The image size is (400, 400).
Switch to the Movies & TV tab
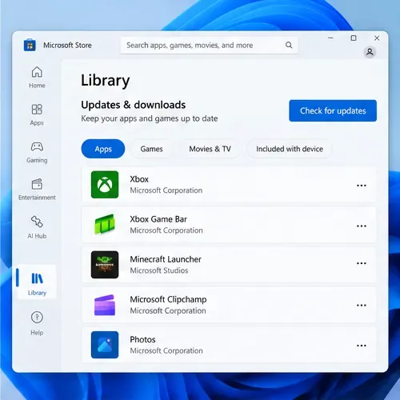(x=210, y=149)
